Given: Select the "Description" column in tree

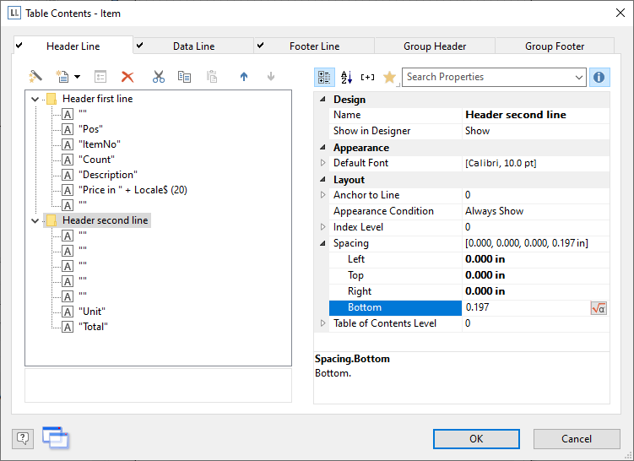Looking at the screenshot, I should pos(106,175).
